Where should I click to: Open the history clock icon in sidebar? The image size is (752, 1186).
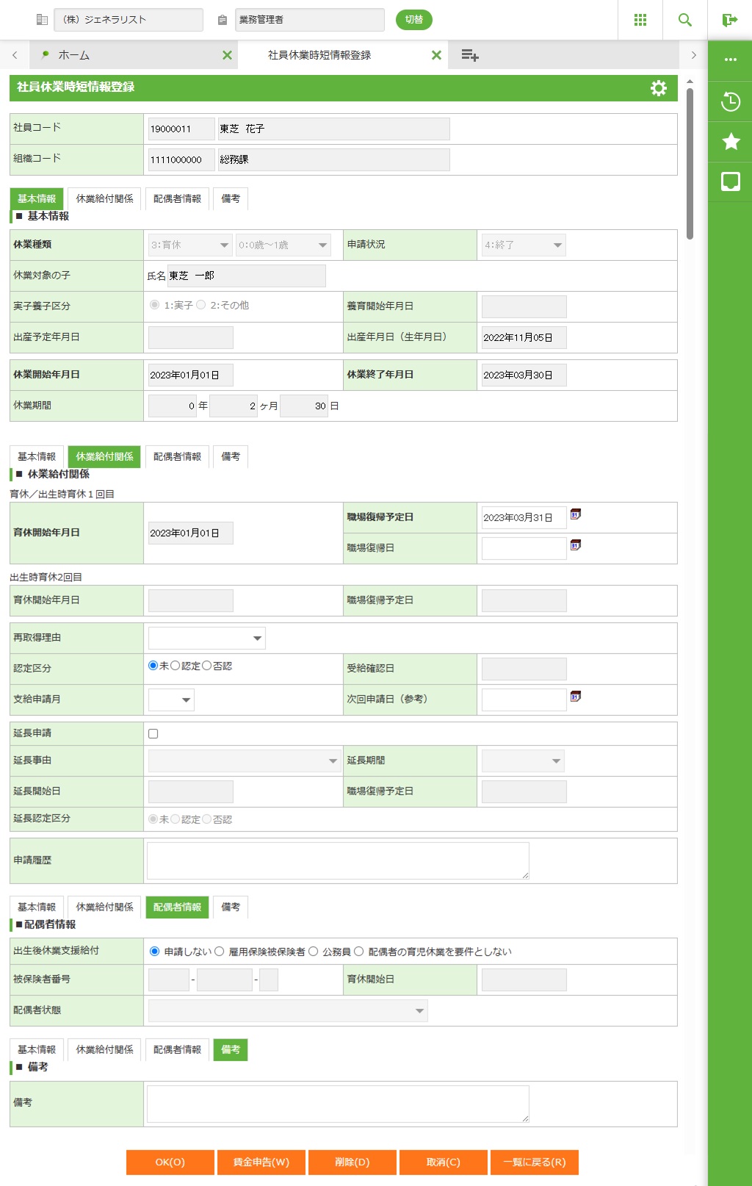(731, 101)
